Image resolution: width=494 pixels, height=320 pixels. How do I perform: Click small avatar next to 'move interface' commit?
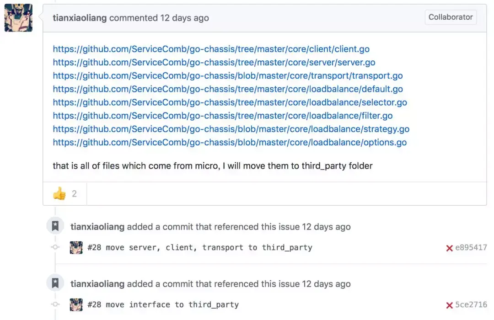pyautogui.click(x=76, y=305)
